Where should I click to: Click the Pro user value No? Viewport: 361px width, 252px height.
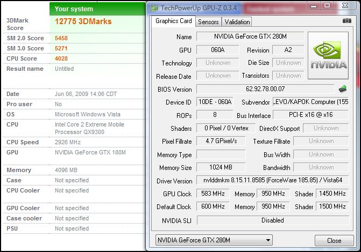coord(58,104)
